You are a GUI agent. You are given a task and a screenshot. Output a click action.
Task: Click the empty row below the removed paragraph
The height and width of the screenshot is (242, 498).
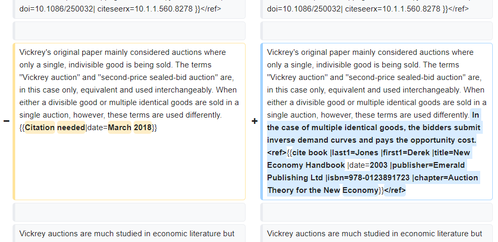pos(129,212)
